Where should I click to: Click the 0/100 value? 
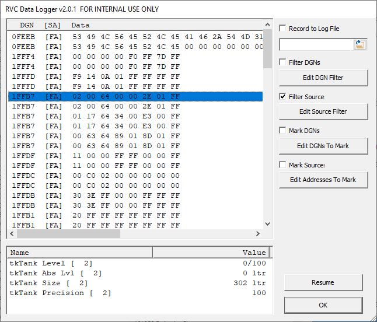click(254, 263)
